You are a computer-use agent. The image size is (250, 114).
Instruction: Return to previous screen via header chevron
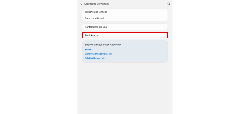click(81, 4)
